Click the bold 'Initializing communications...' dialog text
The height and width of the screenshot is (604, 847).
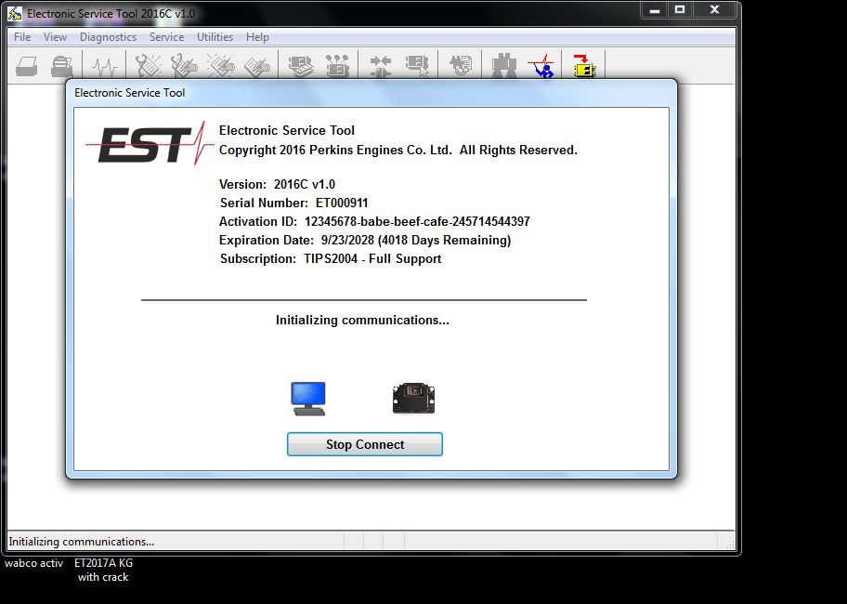(362, 320)
